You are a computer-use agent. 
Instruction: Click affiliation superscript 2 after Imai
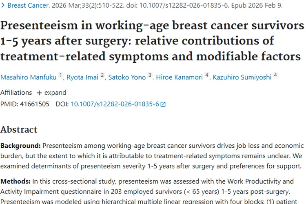[x=102, y=75]
